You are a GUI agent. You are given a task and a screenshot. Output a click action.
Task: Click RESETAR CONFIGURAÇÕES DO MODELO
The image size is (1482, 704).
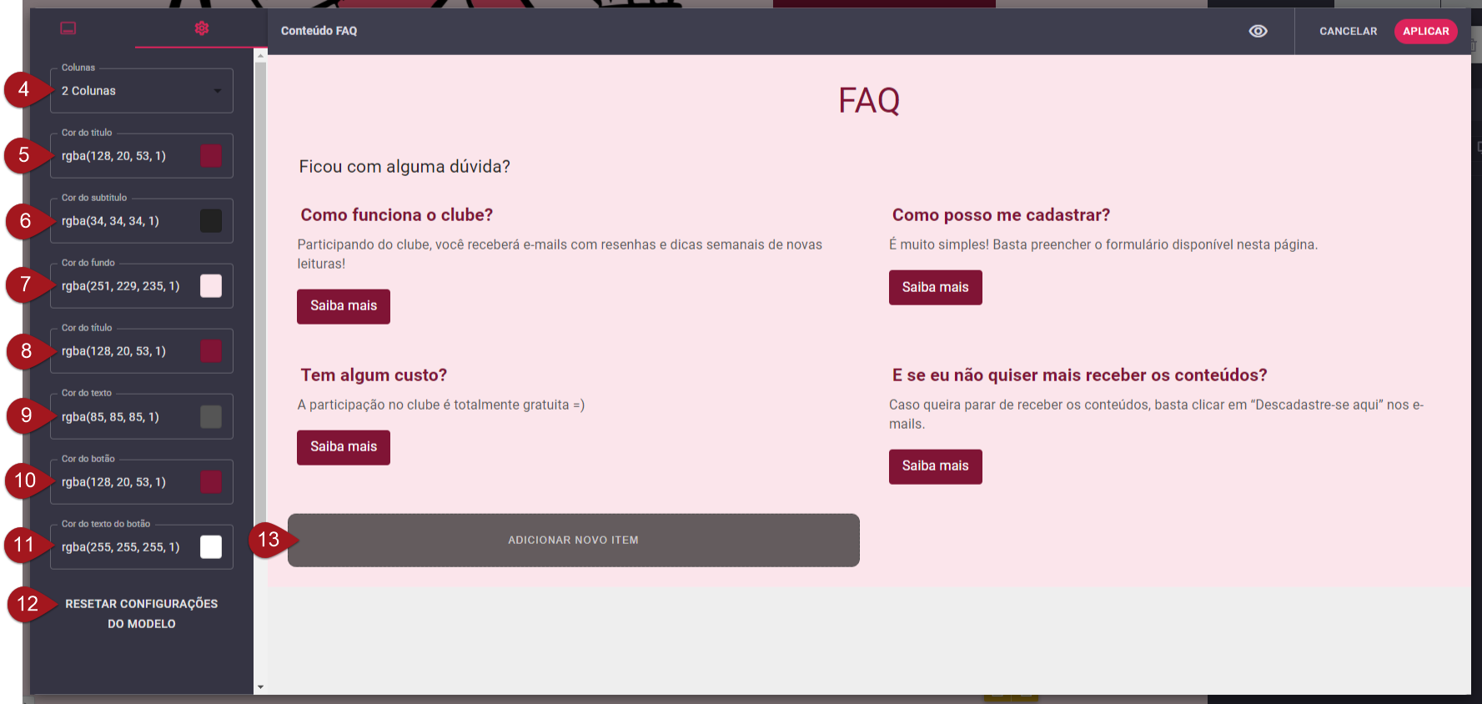tap(141, 613)
